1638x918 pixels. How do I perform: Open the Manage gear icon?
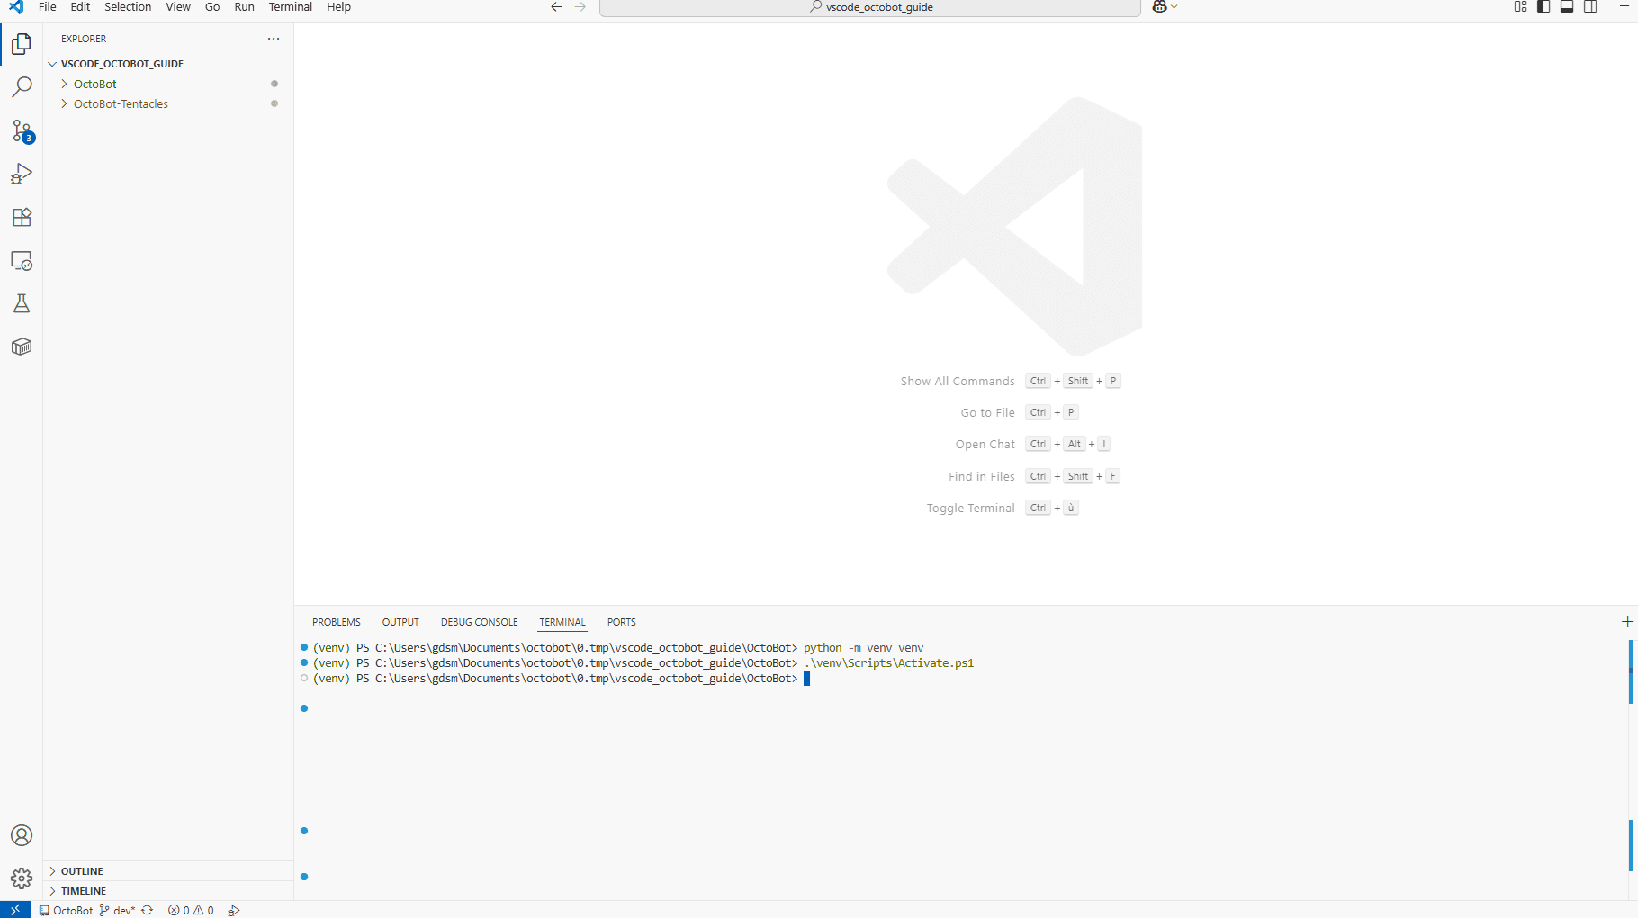[x=22, y=878]
